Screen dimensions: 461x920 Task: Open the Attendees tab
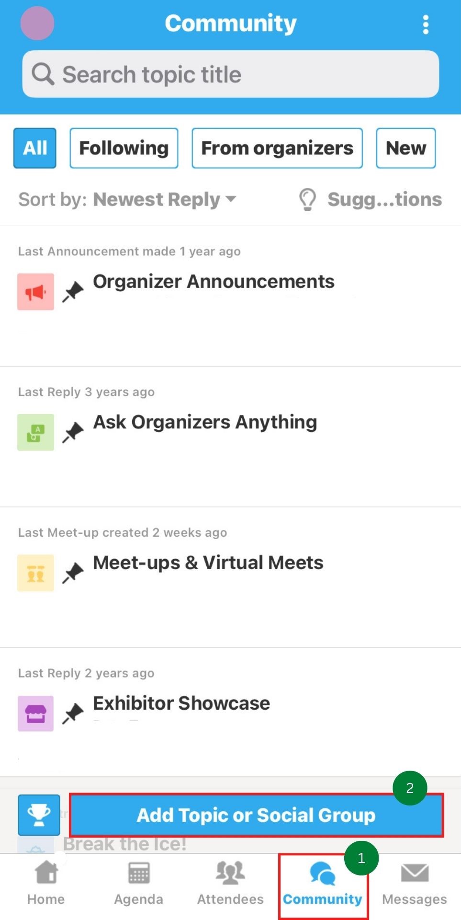(230, 884)
